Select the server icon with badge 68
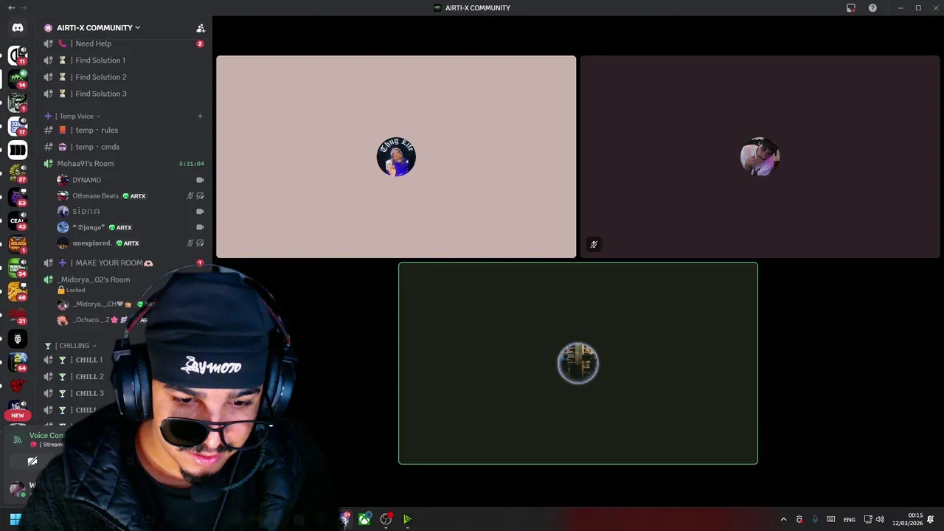 point(18,291)
